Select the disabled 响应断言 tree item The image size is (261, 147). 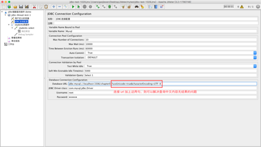[25, 31]
